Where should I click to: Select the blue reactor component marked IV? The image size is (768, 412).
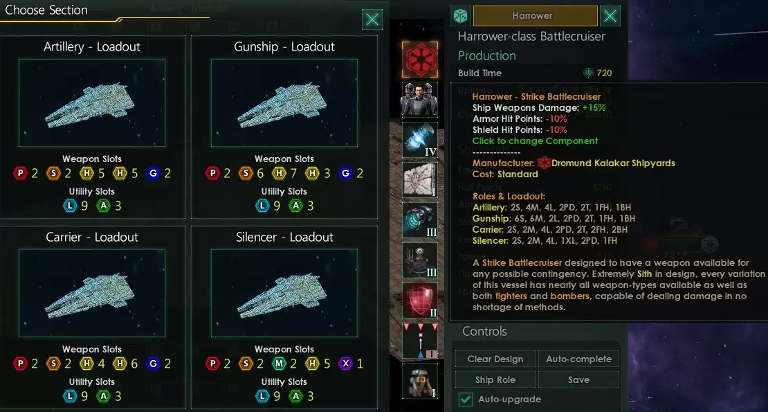tap(420, 140)
